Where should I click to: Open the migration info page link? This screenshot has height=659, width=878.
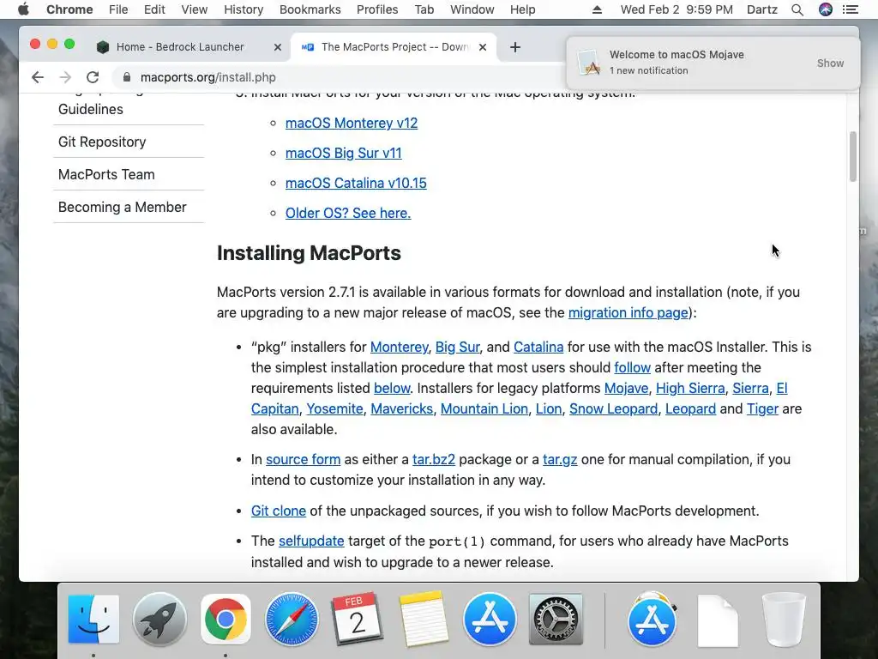click(628, 312)
